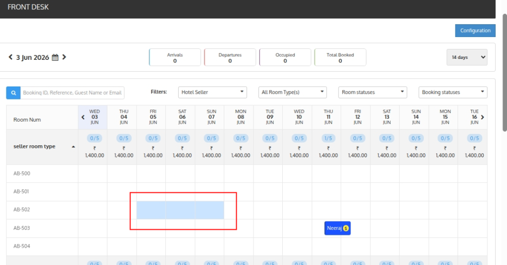This screenshot has width=507, height=265.
Task: Open the Booking statuses dropdown
Action: [453, 92]
